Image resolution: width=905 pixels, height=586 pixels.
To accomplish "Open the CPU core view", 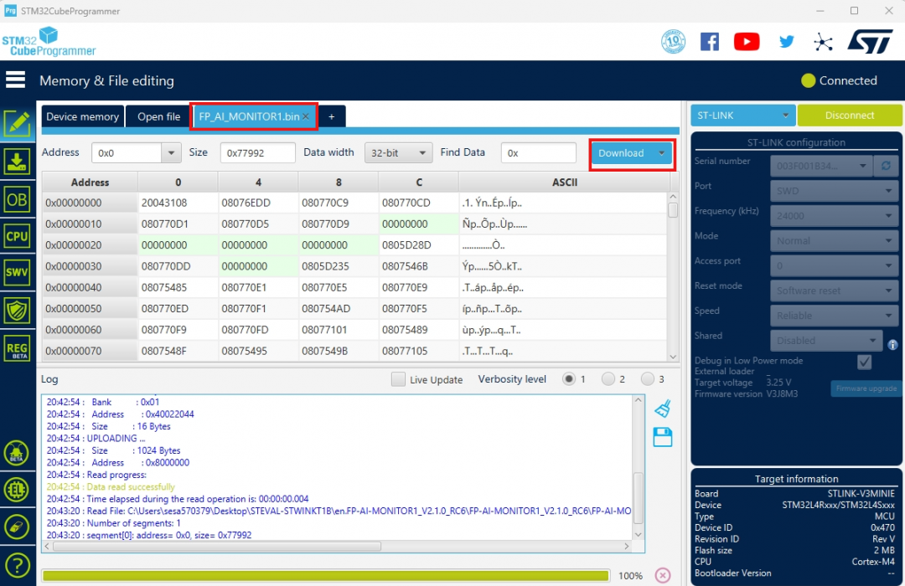I will [18, 236].
